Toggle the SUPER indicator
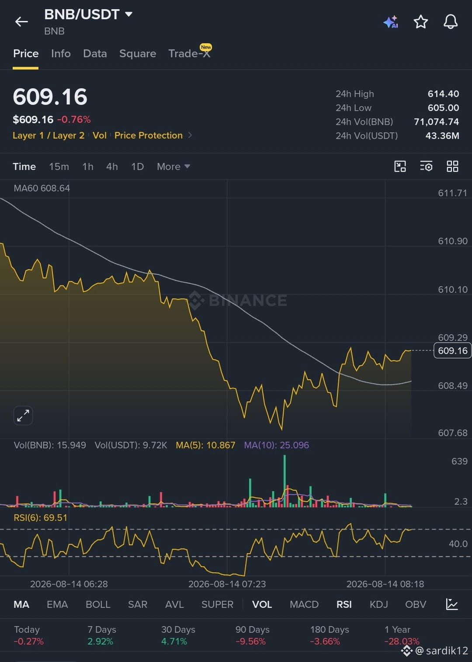This screenshot has height=662, width=472. pyautogui.click(x=217, y=604)
